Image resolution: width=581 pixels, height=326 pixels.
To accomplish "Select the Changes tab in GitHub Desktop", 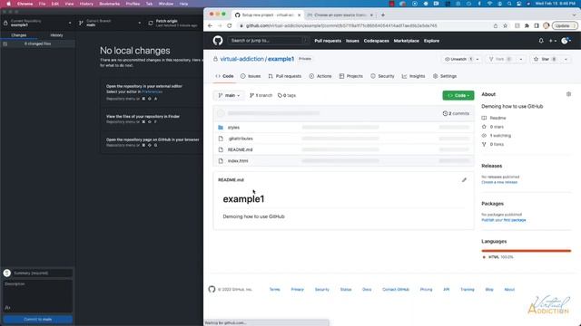I will tap(18, 35).
